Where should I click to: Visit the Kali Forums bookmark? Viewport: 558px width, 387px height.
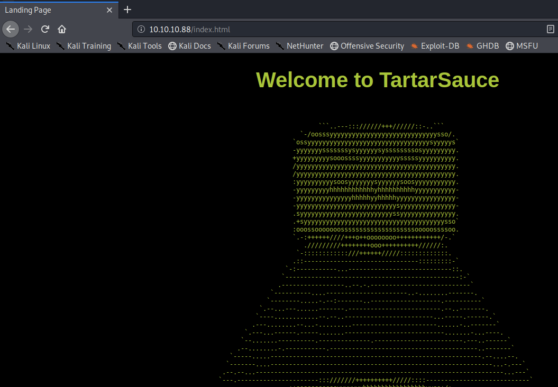click(243, 46)
